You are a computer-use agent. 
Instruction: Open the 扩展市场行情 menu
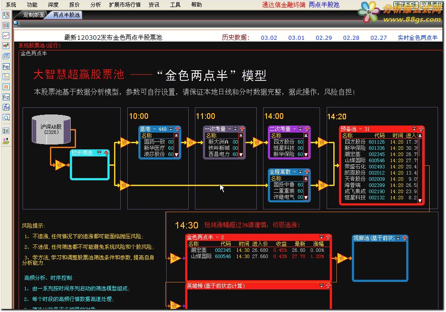pos(125,4)
